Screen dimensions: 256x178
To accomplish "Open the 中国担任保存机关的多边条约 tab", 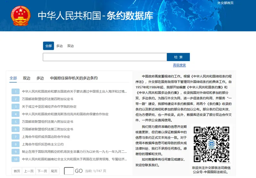I will pos(74,78).
